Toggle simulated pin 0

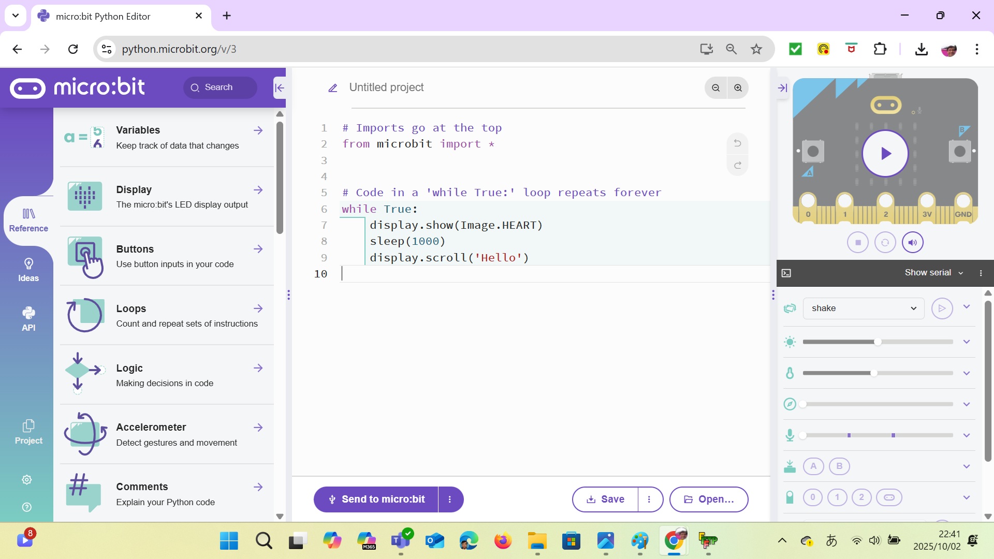coord(813,497)
